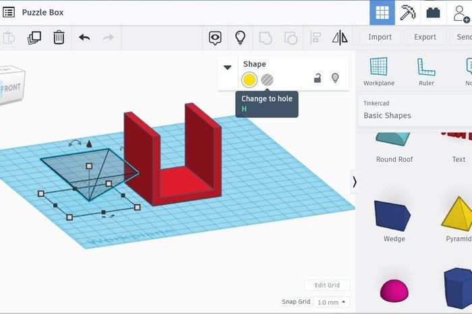472x314 pixels.
Task: Undo the last action
Action: (x=84, y=38)
